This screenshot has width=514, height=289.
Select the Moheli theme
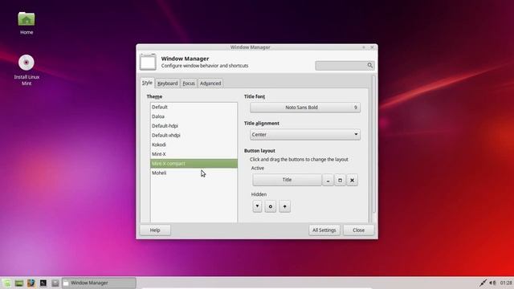tap(194, 173)
